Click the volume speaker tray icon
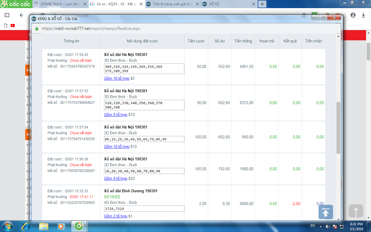Image resolution: width=371 pixels, height=232 pixels. (x=328, y=226)
